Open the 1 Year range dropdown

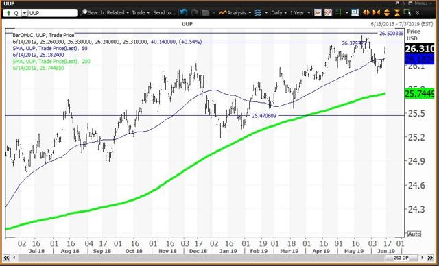[x=300, y=13]
